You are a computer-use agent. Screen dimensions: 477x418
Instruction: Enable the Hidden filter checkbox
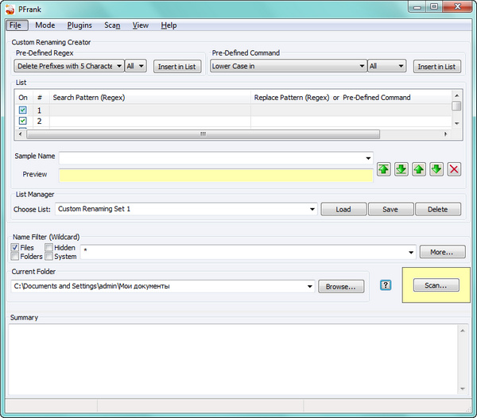pos(49,248)
